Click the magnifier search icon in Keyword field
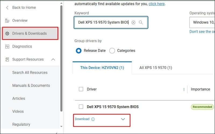 click(141, 23)
